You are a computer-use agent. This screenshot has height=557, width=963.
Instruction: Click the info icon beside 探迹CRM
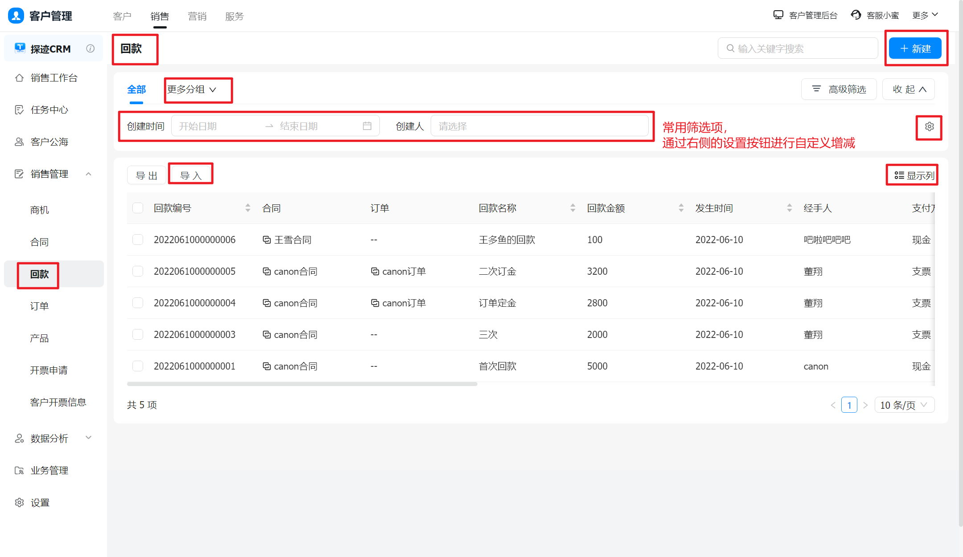tap(91, 49)
